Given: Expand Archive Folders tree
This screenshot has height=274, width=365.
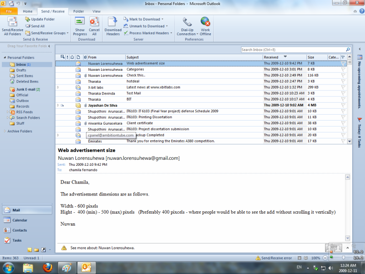Looking at the screenshot, I should 5,131.
